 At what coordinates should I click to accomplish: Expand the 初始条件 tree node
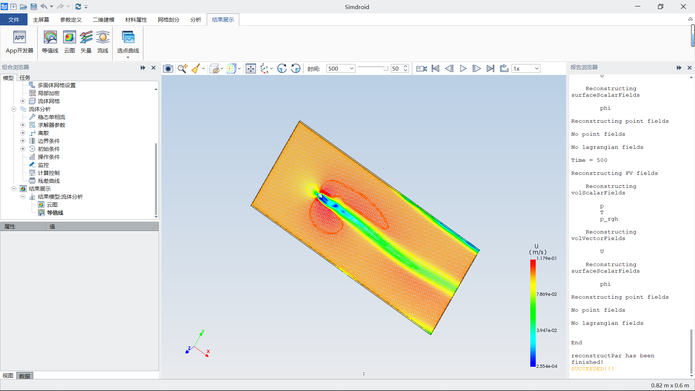tap(23, 149)
